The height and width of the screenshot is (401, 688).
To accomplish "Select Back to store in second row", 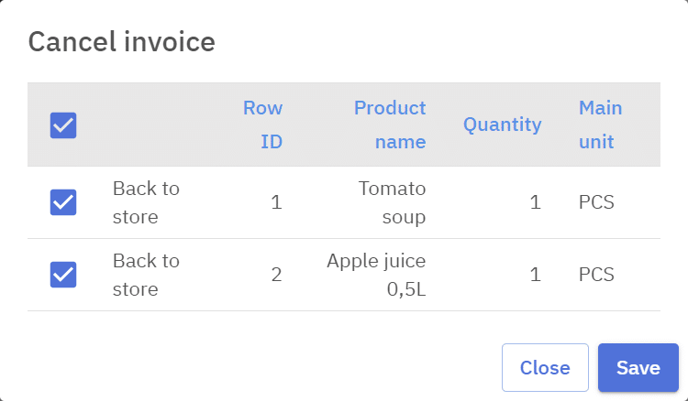I will tap(146, 275).
